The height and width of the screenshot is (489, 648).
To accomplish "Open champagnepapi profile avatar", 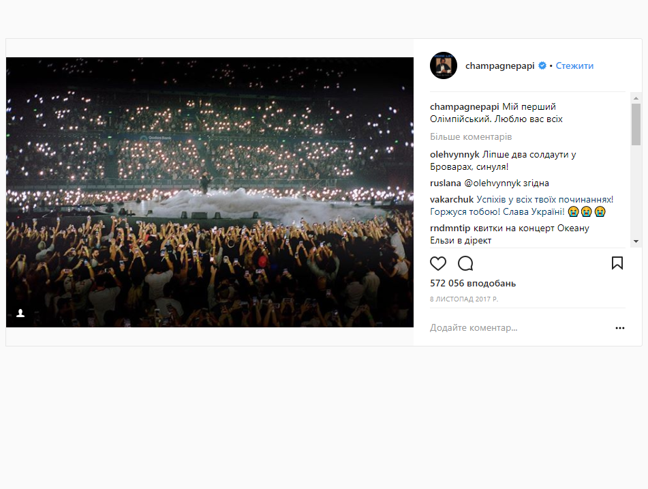I will click(x=444, y=65).
